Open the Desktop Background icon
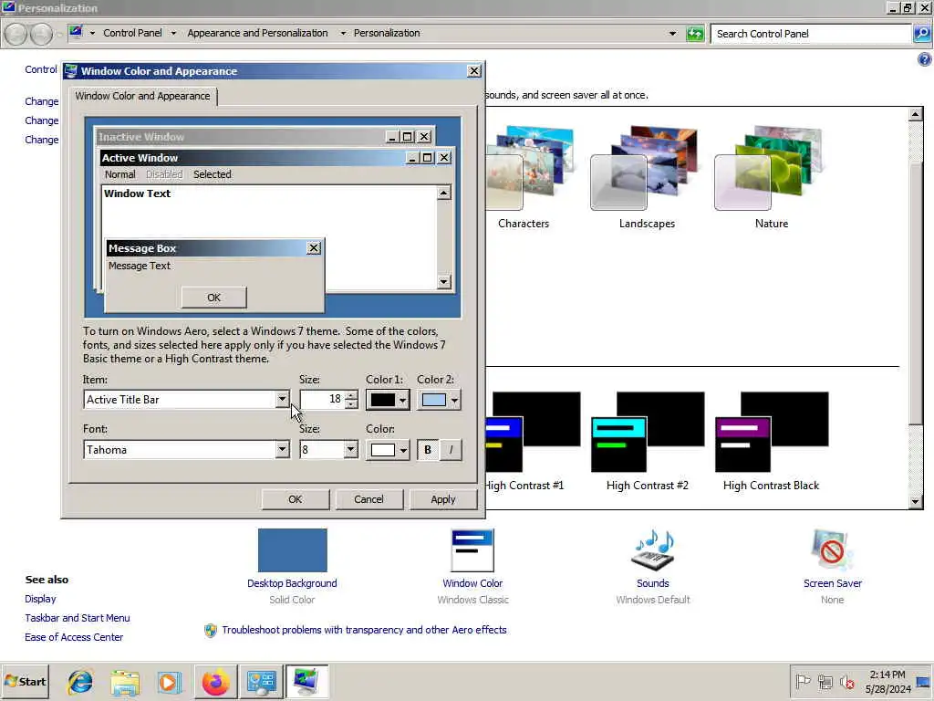Viewport: 934px width, 701px height. (x=292, y=550)
